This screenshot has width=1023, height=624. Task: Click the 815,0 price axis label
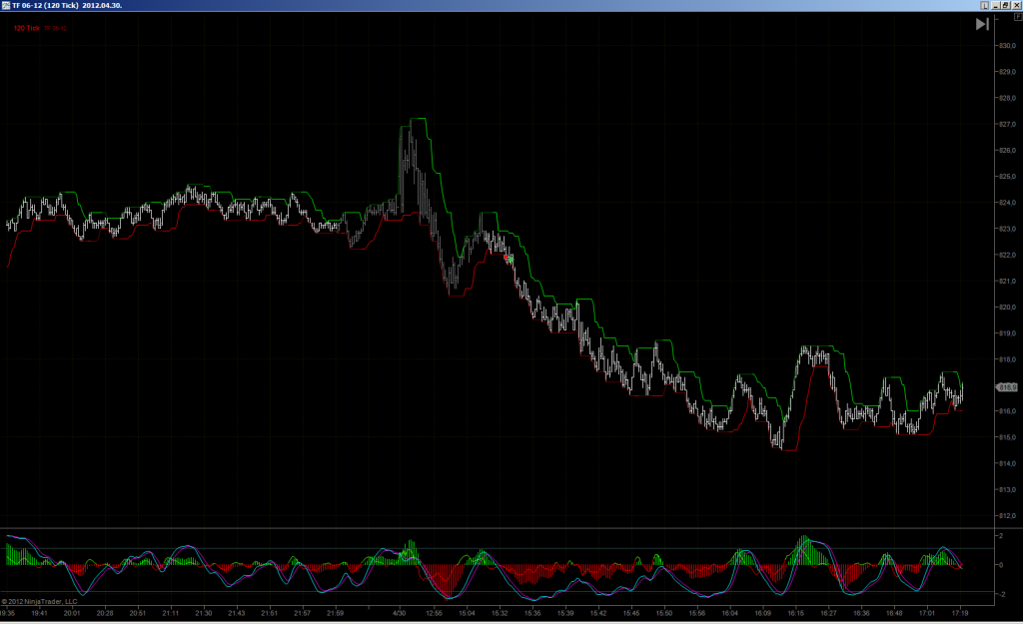tap(1007, 437)
